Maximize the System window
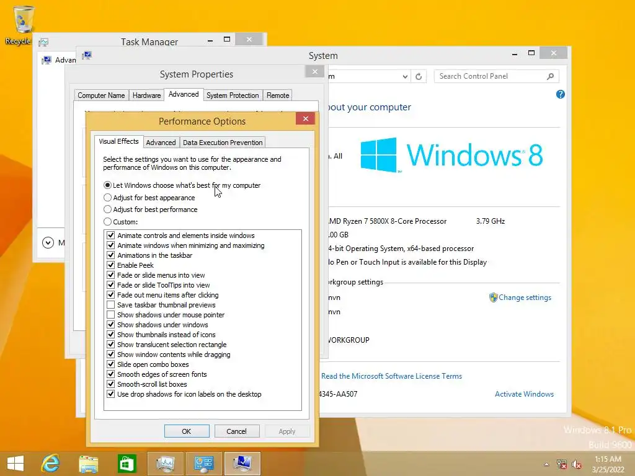The width and height of the screenshot is (635, 476). 531,53
